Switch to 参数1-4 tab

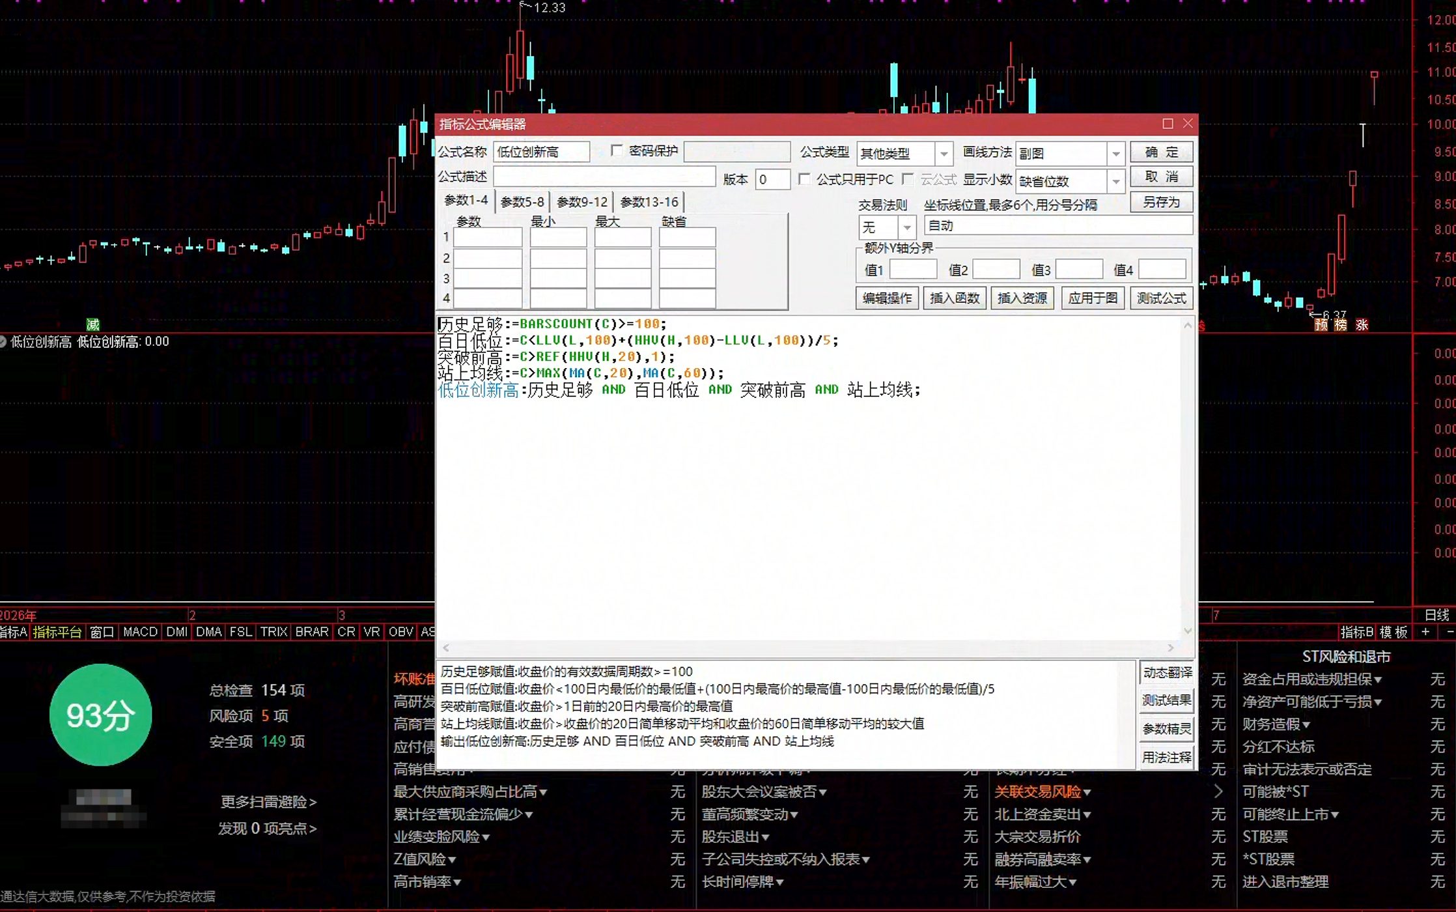pos(466,201)
